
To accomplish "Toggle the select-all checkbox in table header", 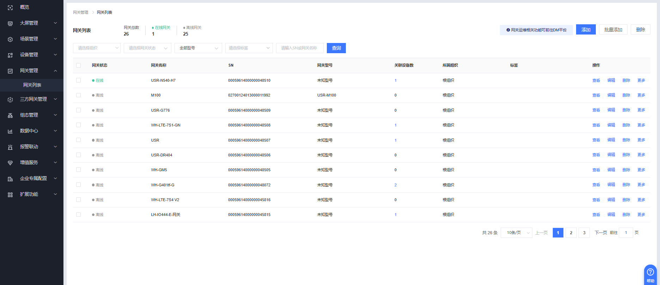I will [x=78, y=65].
